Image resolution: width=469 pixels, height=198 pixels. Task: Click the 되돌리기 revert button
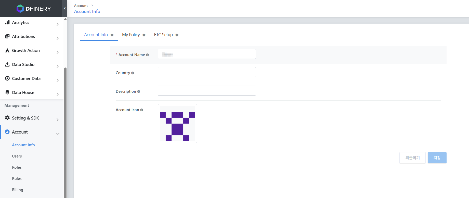point(412,158)
